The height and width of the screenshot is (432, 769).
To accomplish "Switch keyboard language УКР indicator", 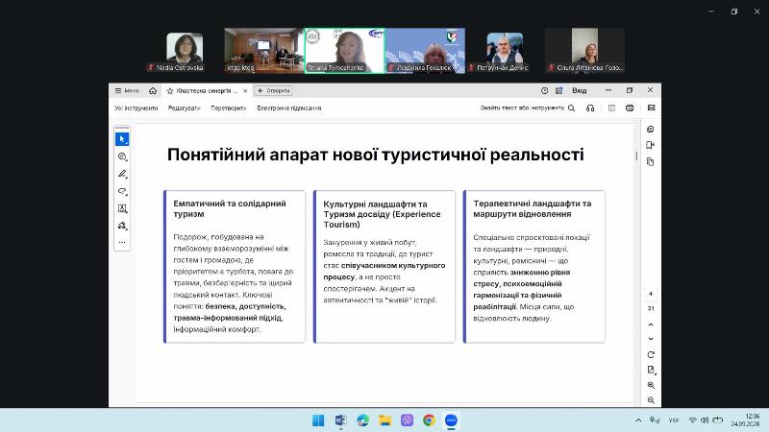I will click(x=674, y=420).
